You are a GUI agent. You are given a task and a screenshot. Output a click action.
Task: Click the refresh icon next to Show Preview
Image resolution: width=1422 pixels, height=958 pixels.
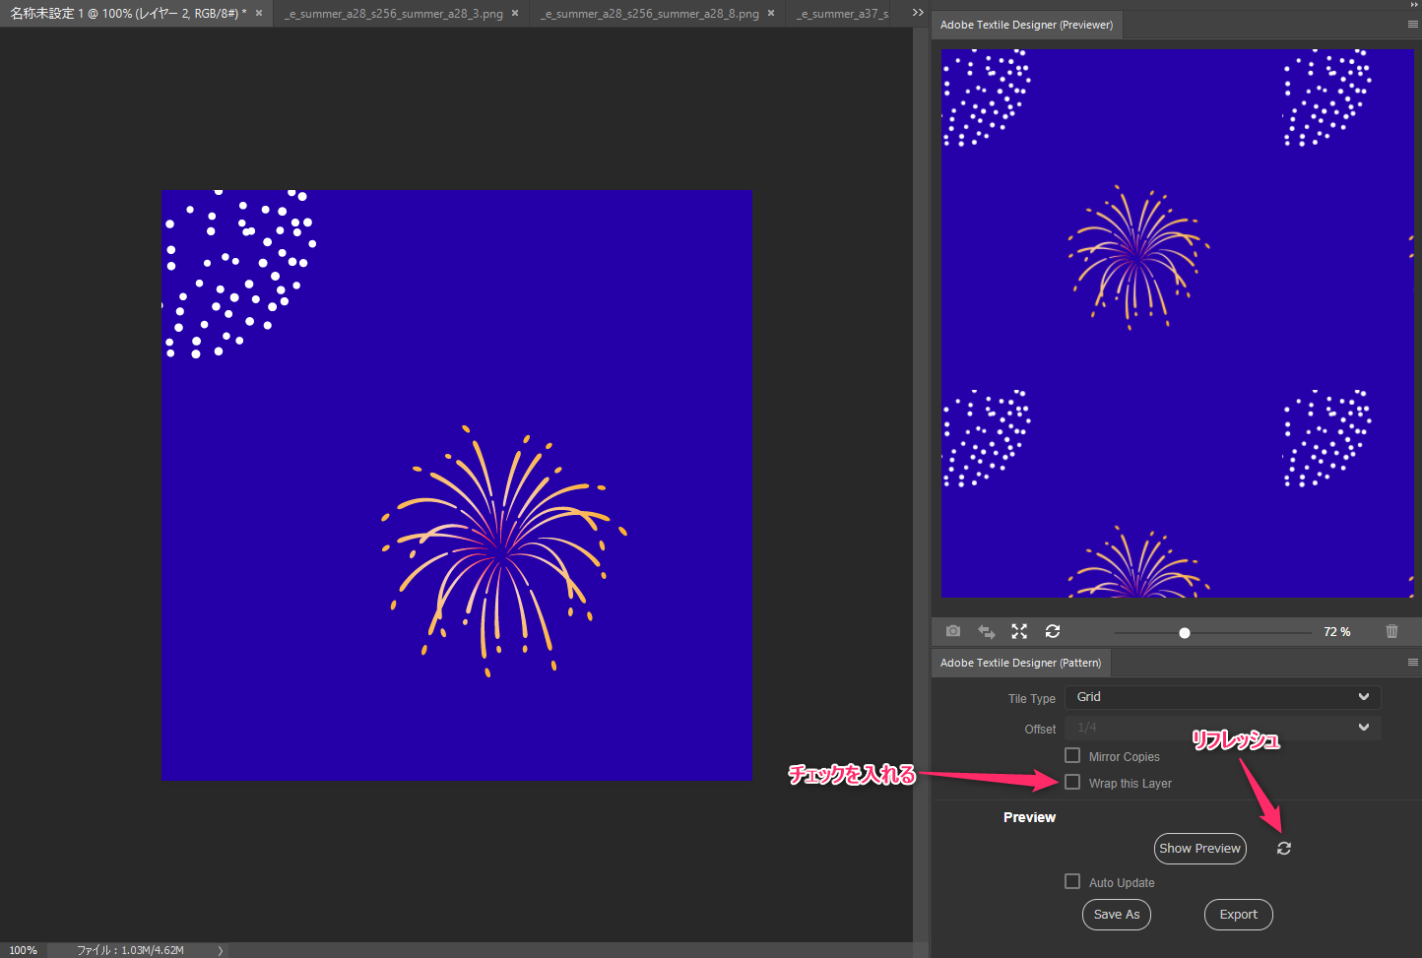[1283, 848]
